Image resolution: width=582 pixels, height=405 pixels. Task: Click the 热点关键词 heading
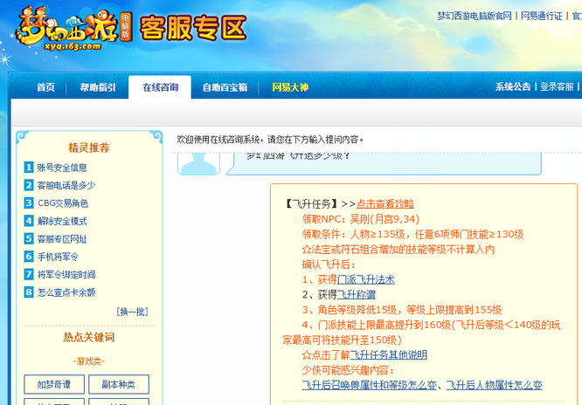click(x=89, y=337)
